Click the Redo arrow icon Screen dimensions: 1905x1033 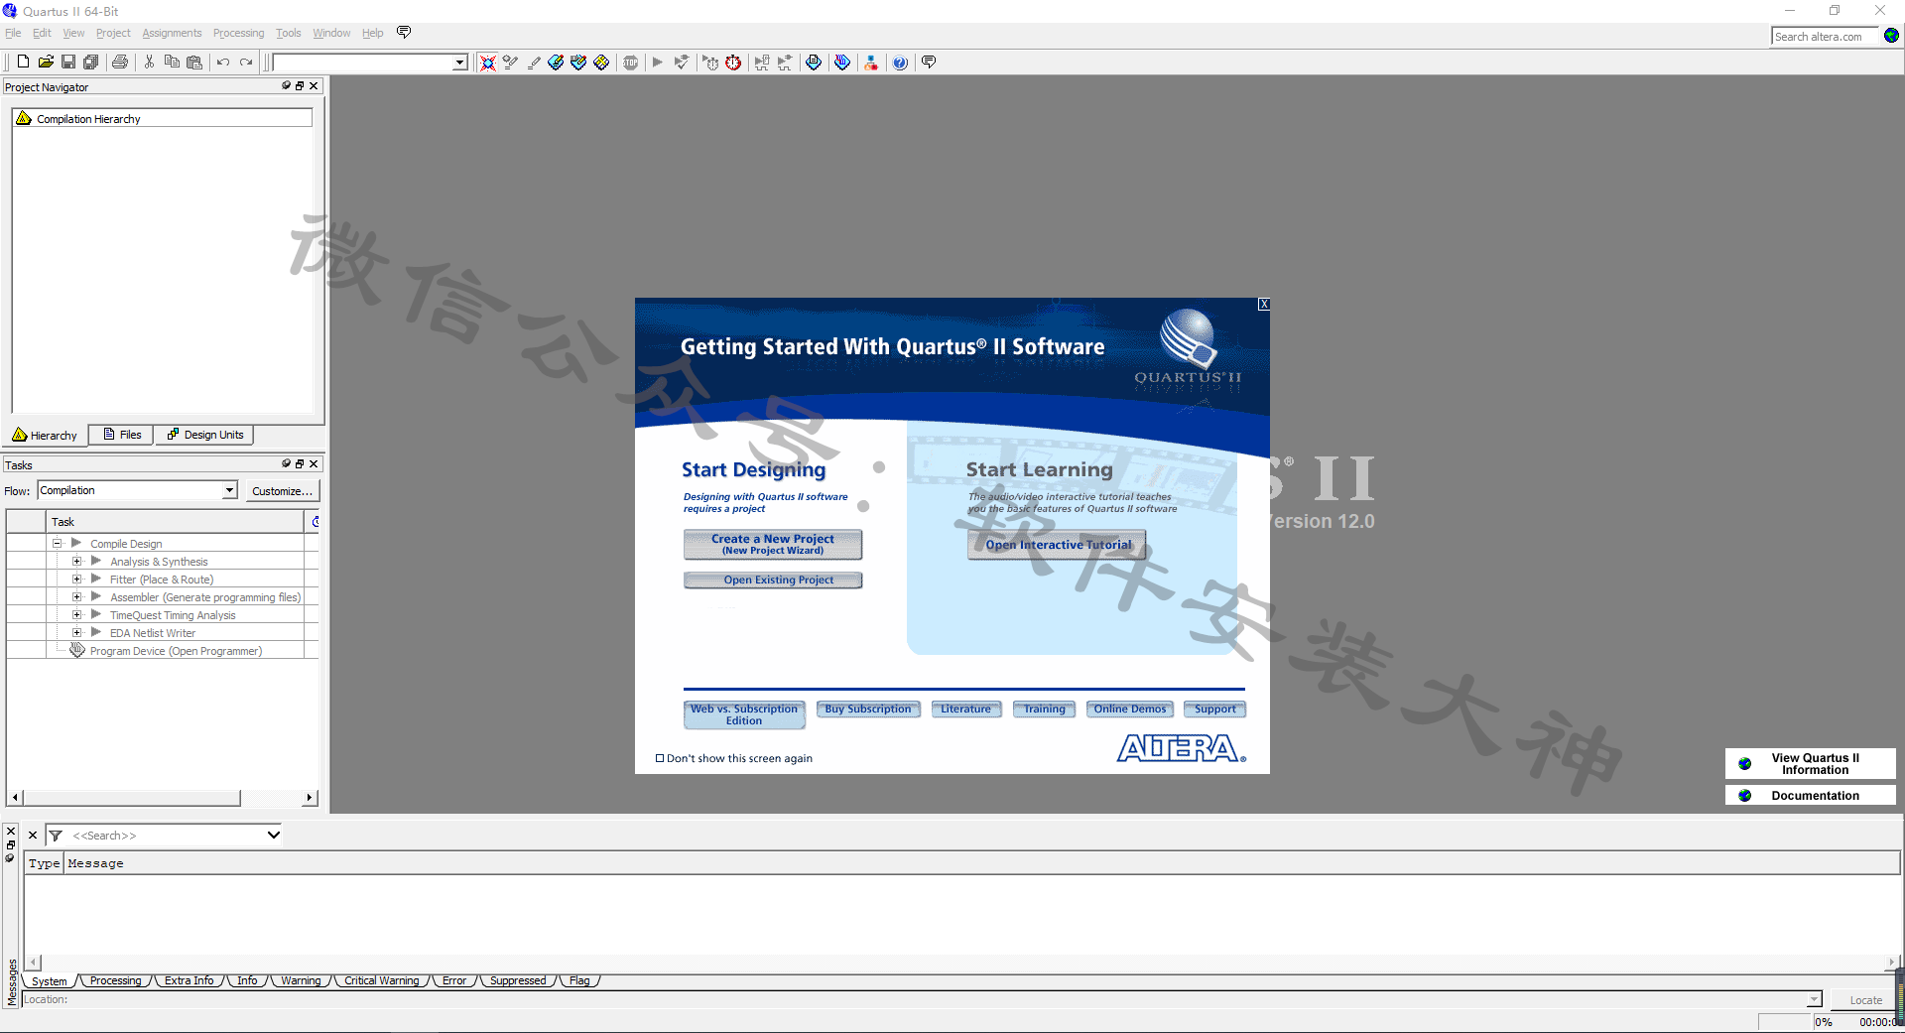(x=246, y=62)
